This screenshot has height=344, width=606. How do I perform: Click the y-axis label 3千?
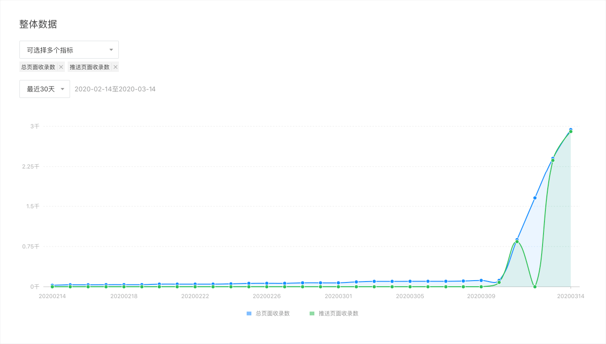pyautogui.click(x=35, y=126)
